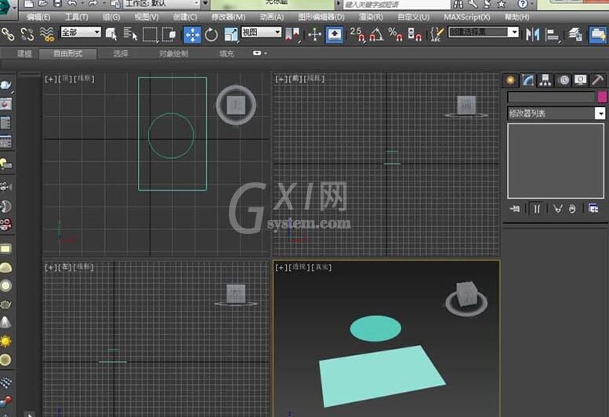Switch to the 建模 ribbon tab
This screenshot has height=417, width=609.
click(x=24, y=53)
